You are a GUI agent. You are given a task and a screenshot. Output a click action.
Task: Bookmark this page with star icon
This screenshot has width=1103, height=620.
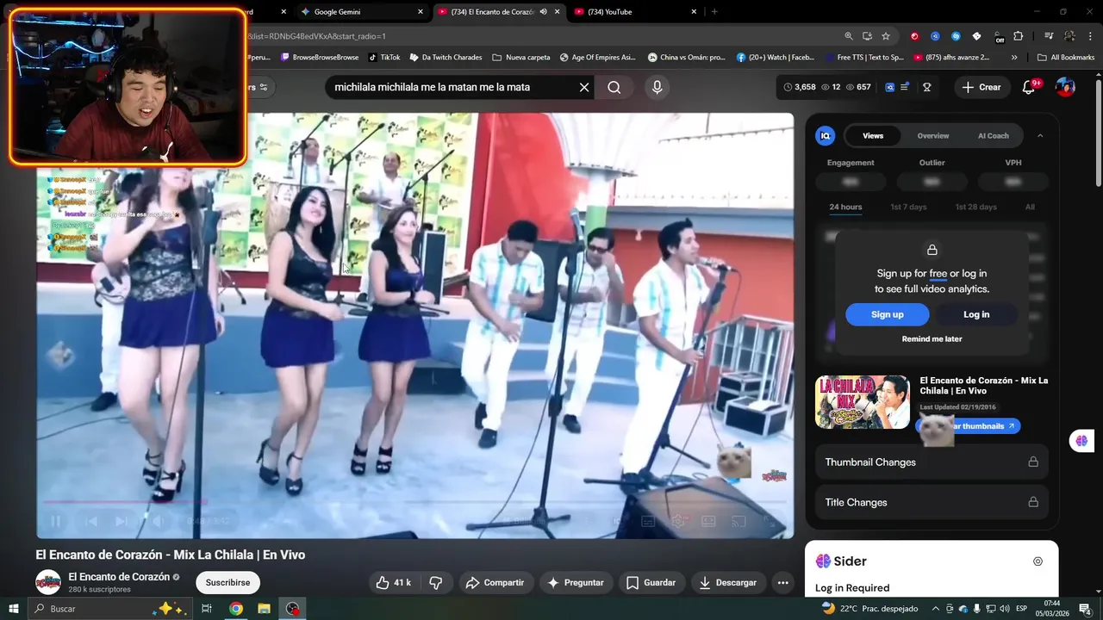click(x=886, y=36)
